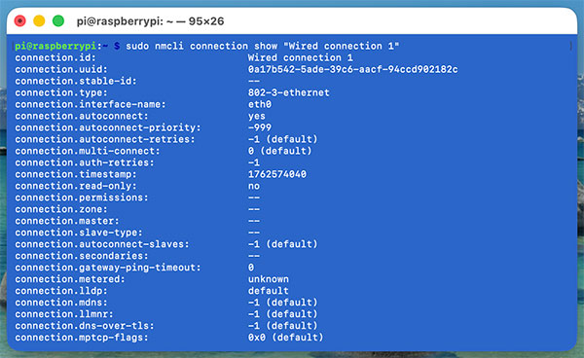The width and height of the screenshot is (584, 358).
Task: Select the -1 (default) value for mdns
Action: tap(282, 303)
